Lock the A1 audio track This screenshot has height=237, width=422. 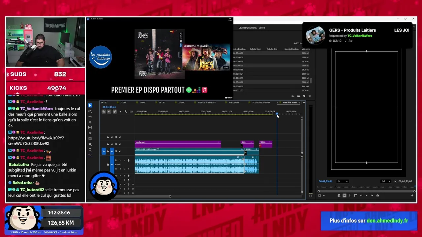(x=108, y=165)
